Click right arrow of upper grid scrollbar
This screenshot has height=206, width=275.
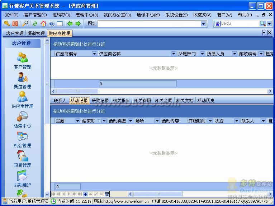[270, 91]
